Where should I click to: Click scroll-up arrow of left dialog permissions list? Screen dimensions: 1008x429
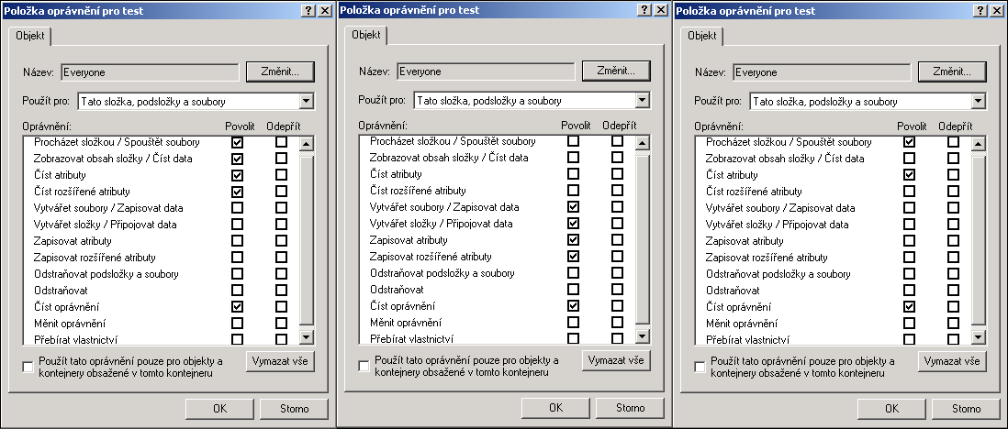[306, 144]
